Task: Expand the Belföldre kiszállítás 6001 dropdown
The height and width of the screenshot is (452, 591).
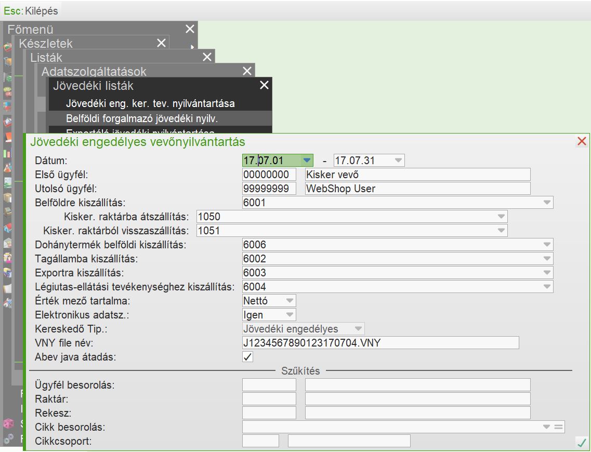Action: pyautogui.click(x=547, y=203)
